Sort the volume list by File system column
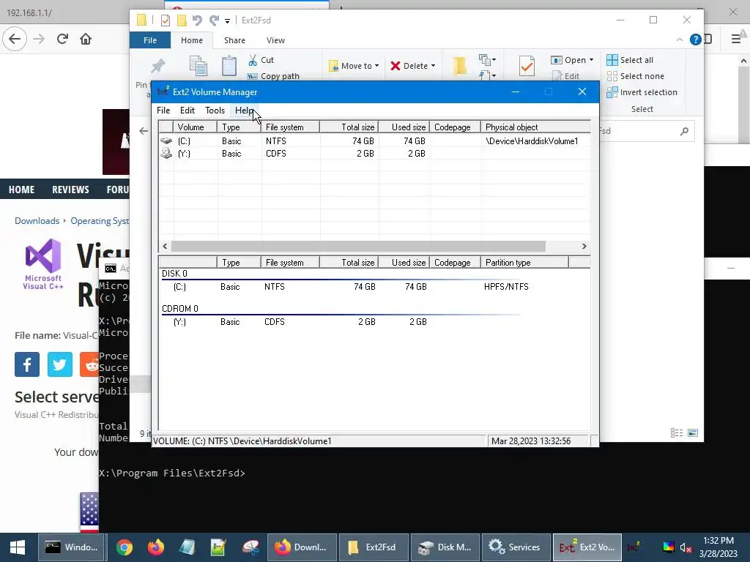 (x=290, y=127)
